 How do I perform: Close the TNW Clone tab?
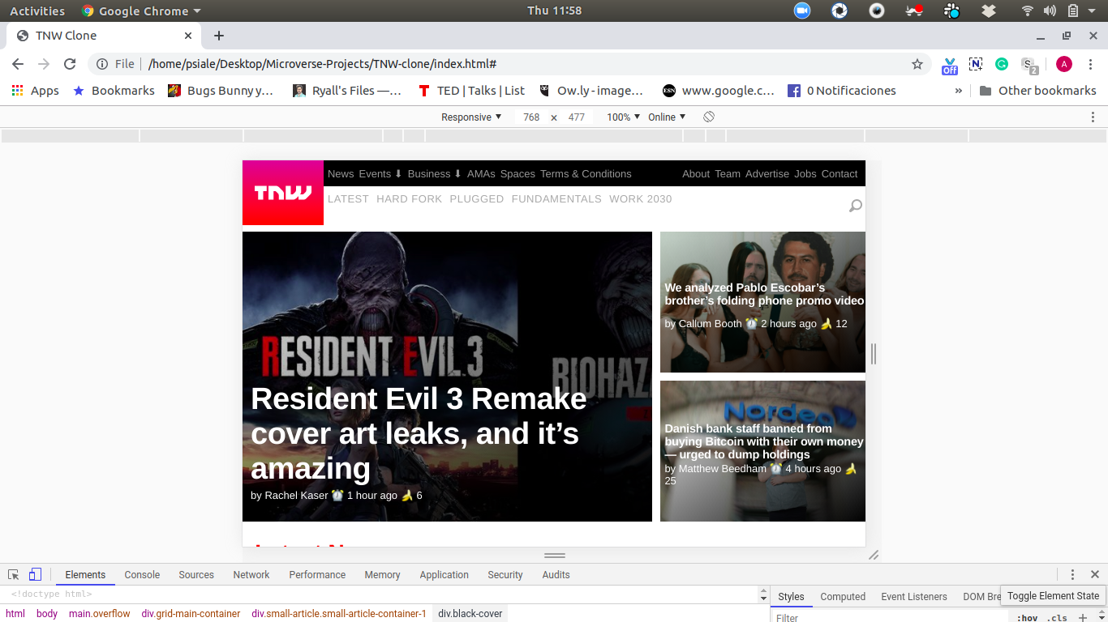[188, 36]
